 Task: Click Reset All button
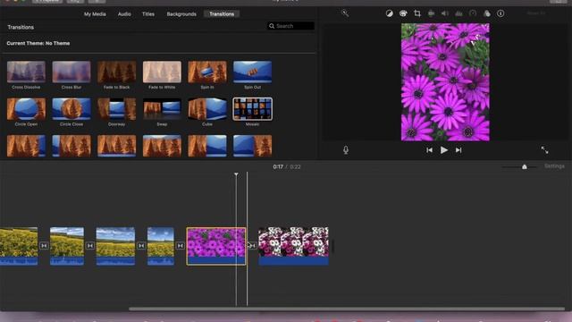point(536,13)
